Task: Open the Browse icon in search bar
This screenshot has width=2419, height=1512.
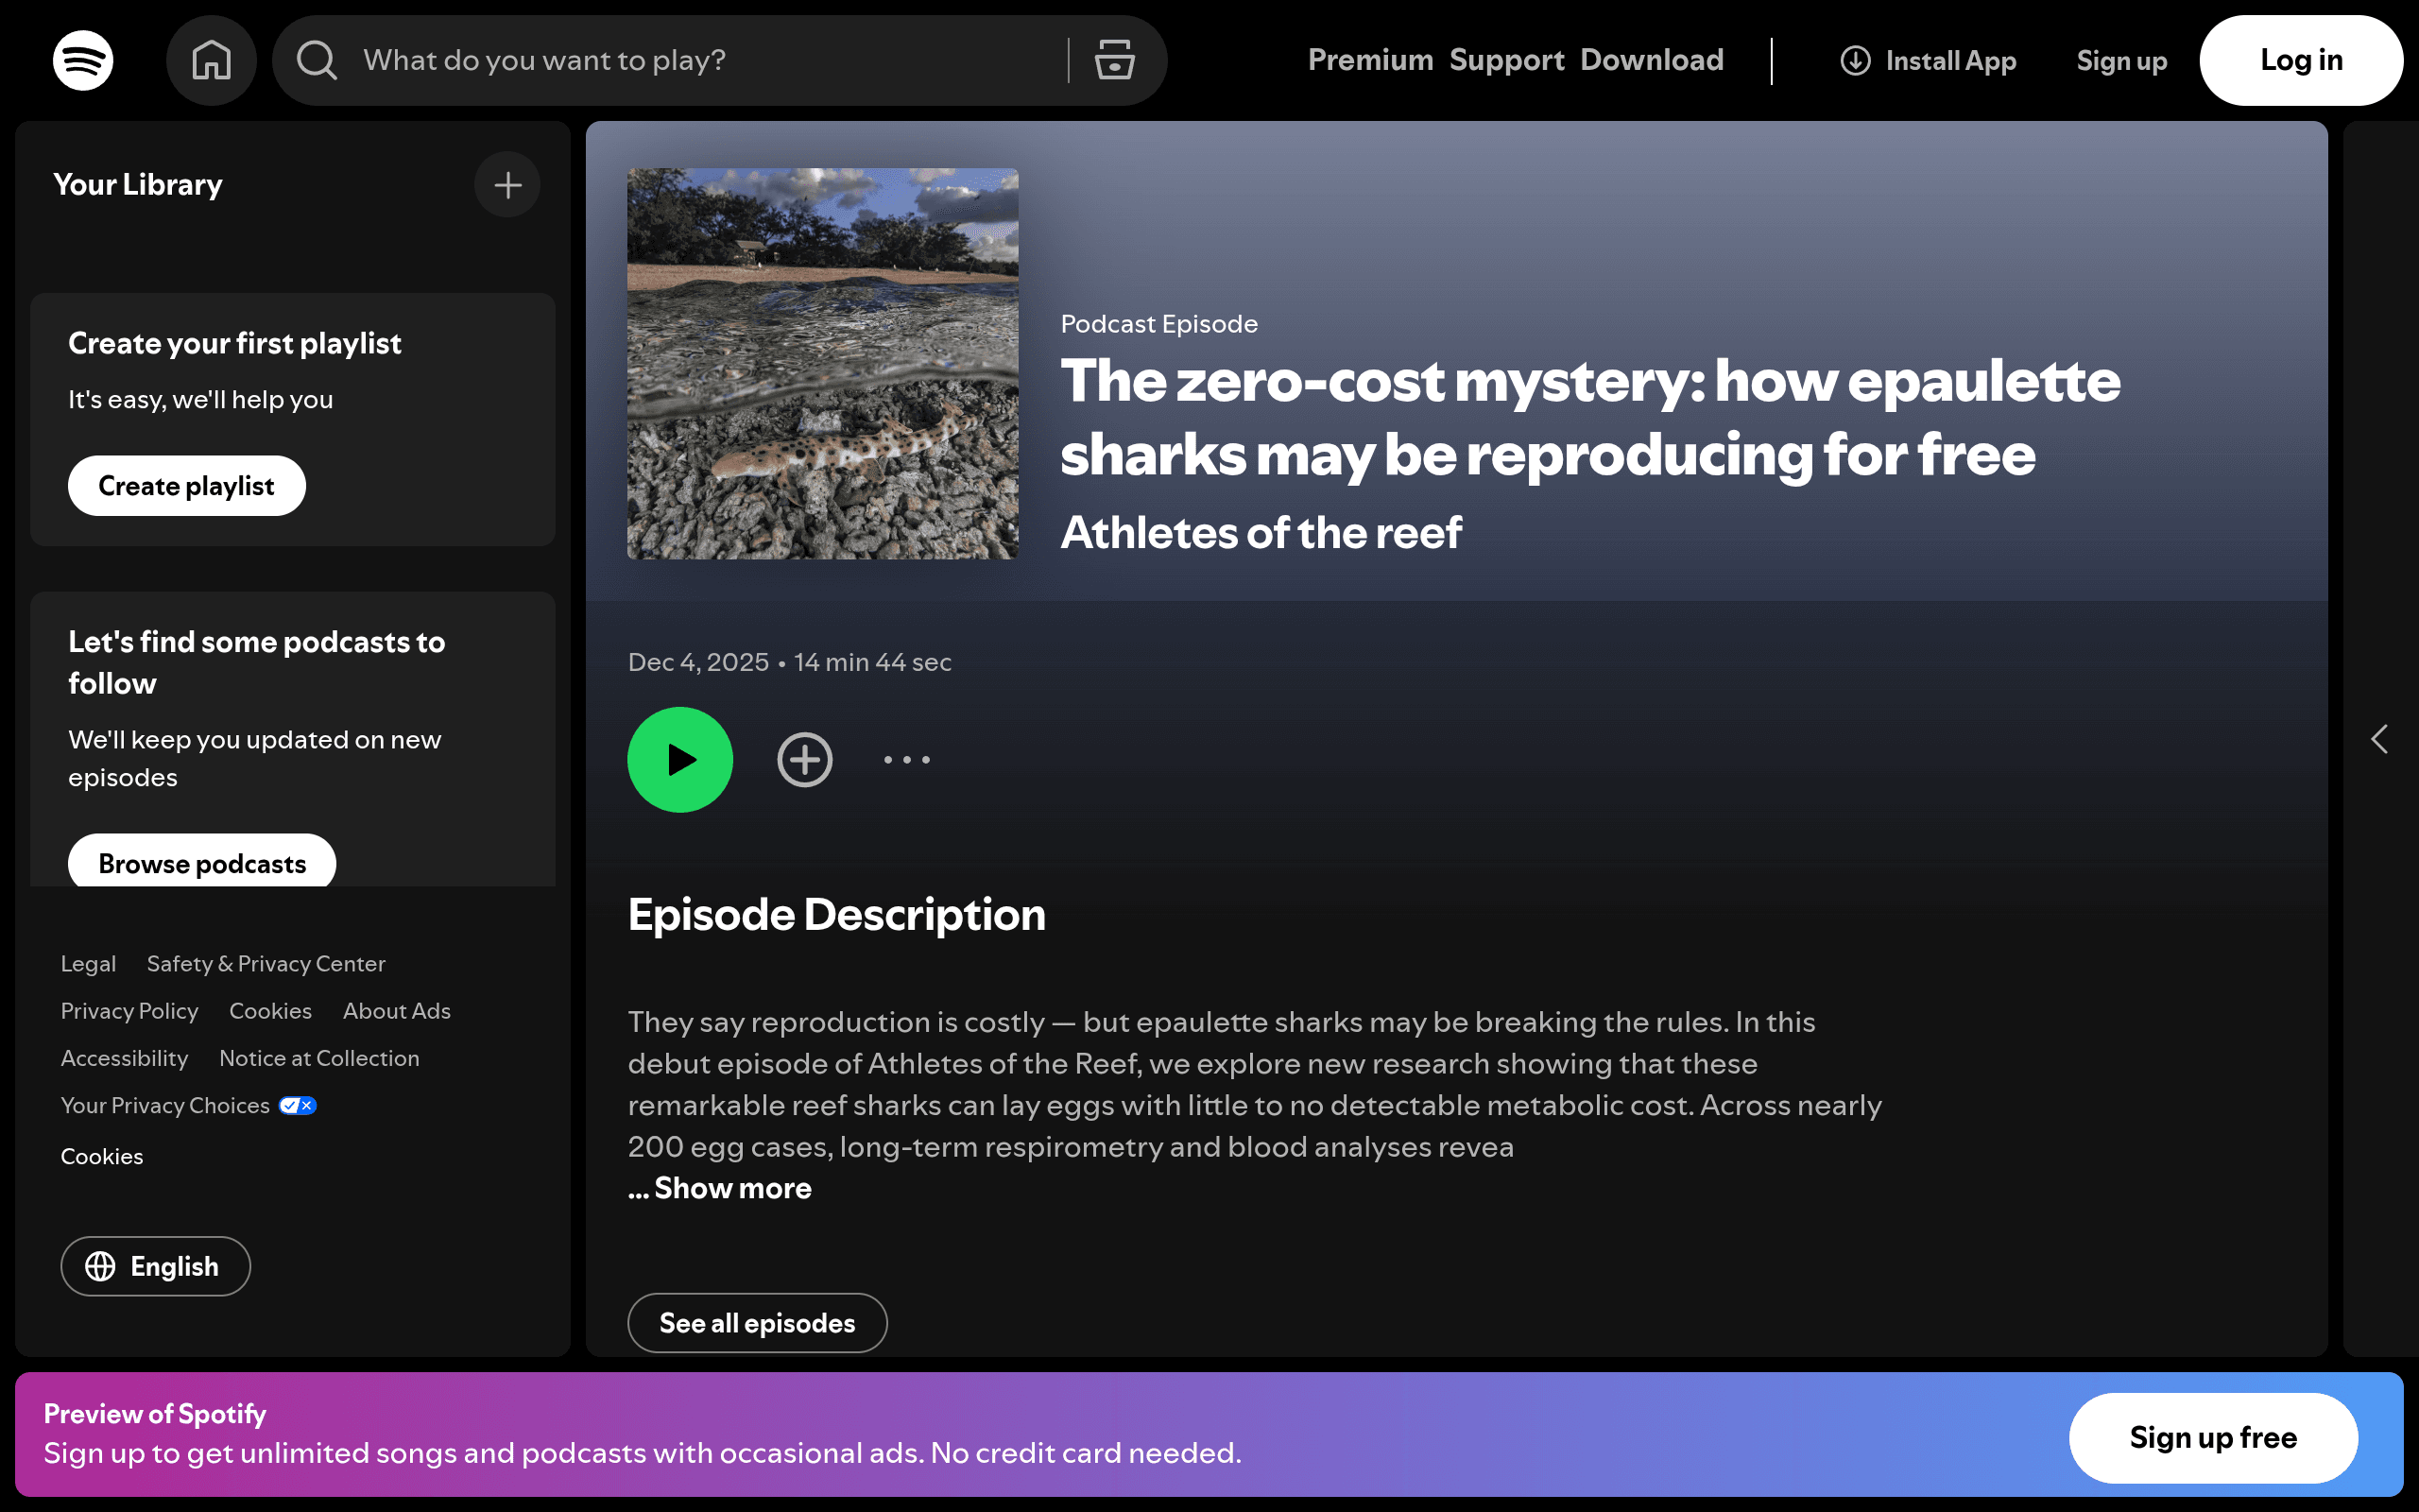Action: click(x=1113, y=60)
